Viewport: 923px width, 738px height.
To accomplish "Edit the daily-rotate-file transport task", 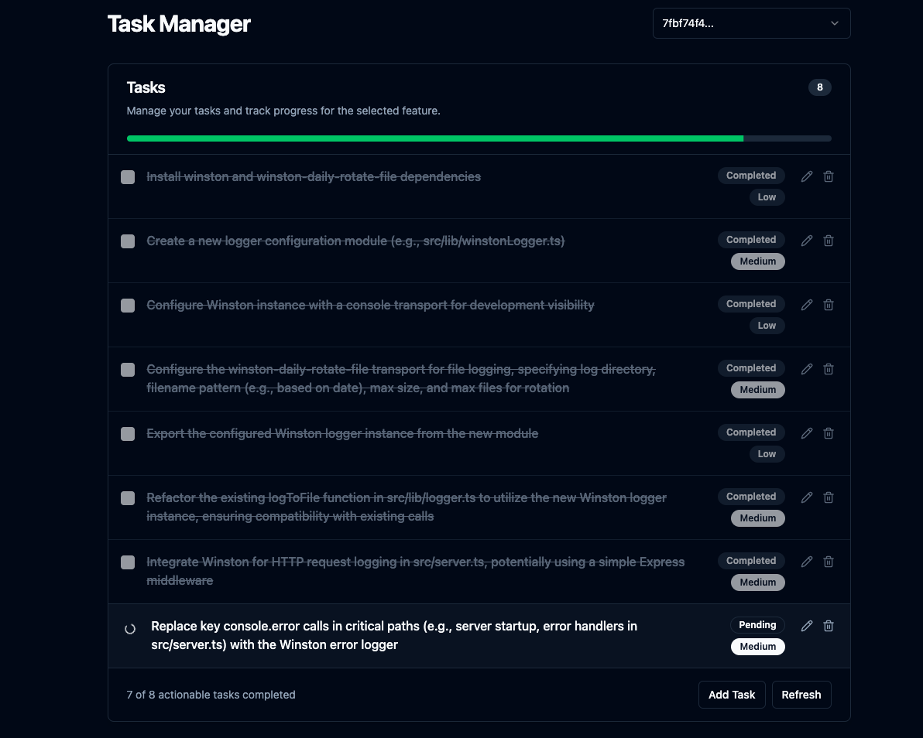I will pos(806,369).
